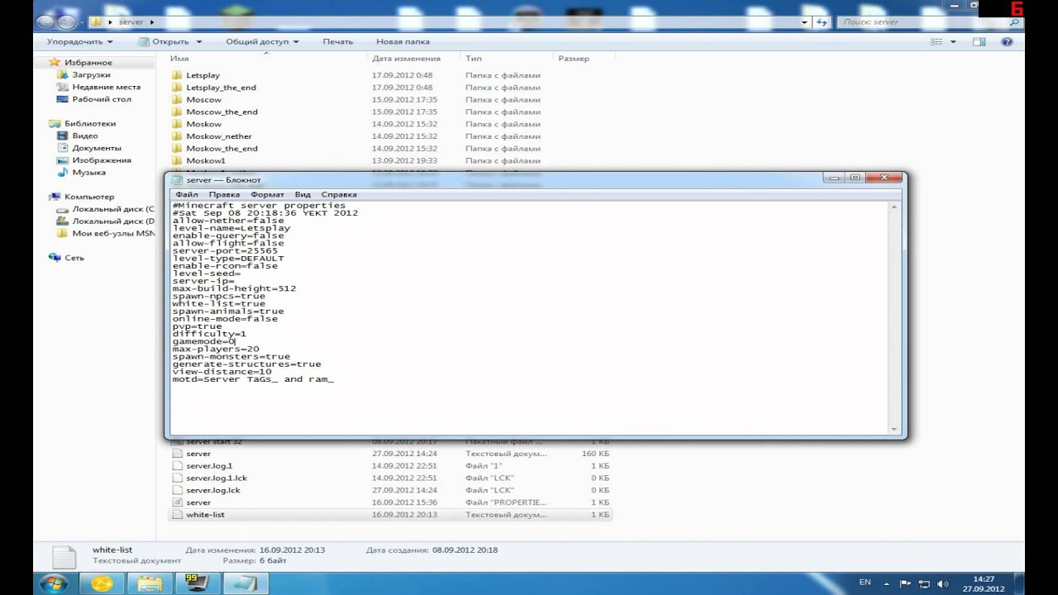Click the Видео library icon
The height and width of the screenshot is (595, 1058).
(x=63, y=136)
